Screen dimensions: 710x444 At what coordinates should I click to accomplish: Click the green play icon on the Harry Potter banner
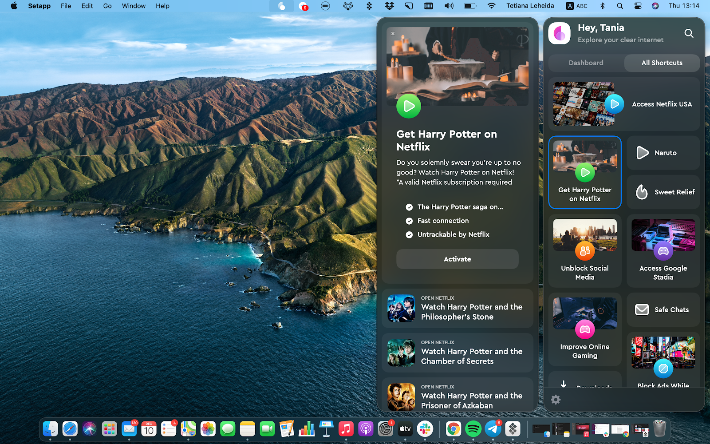[x=409, y=106]
